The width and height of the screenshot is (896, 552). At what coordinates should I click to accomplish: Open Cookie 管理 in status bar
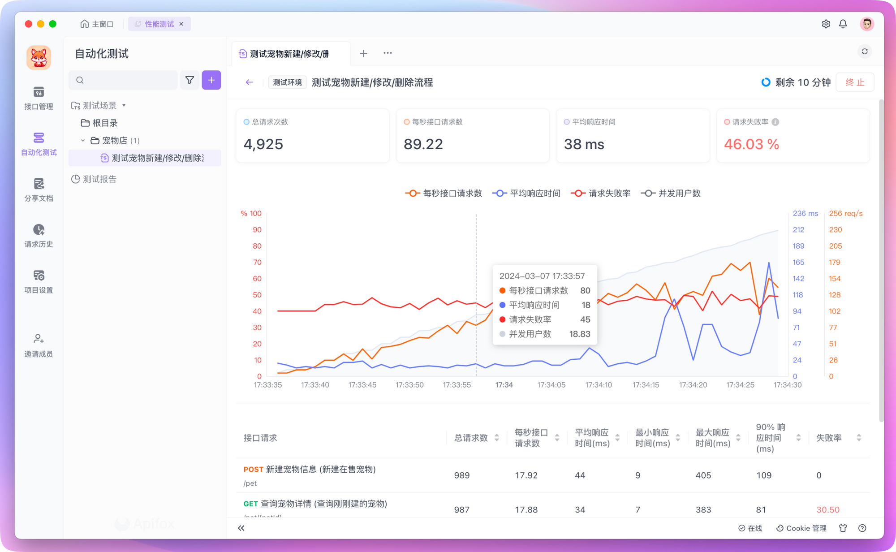(x=801, y=528)
